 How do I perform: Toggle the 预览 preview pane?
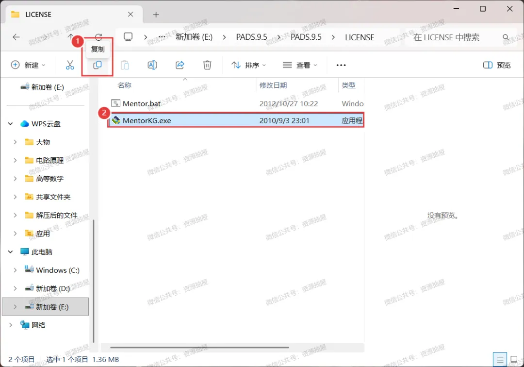(x=497, y=65)
